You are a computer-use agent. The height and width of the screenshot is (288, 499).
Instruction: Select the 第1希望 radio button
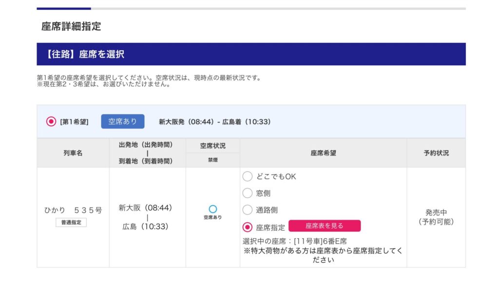point(51,121)
